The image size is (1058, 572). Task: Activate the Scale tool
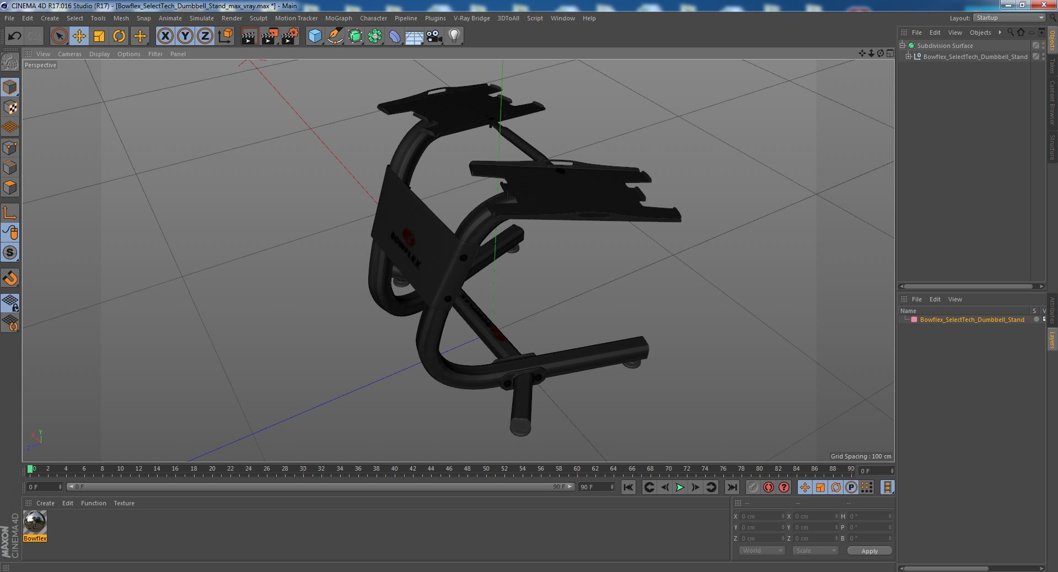point(99,36)
